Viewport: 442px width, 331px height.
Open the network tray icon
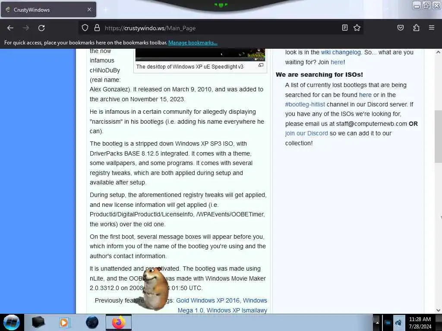[x=388, y=322]
